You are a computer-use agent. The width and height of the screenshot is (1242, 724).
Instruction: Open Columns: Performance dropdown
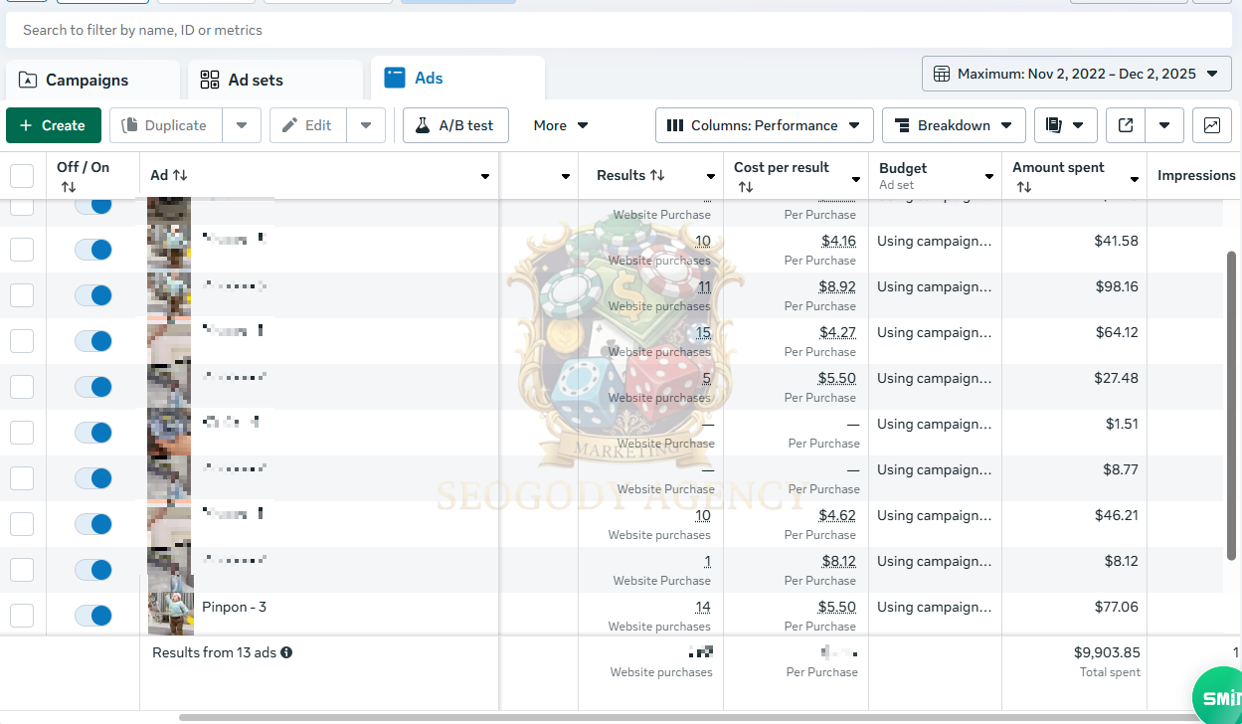coord(765,125)
